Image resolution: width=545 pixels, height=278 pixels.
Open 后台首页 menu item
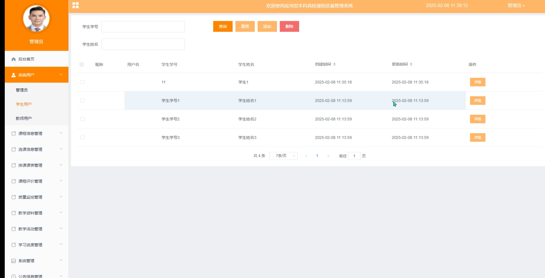37,59
